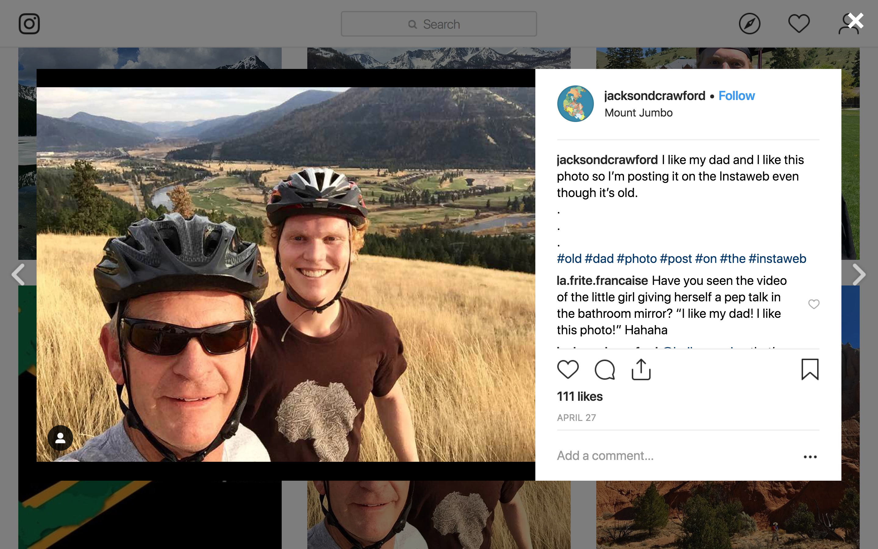
Task: Close the post overlay
Action: point(855,21)
